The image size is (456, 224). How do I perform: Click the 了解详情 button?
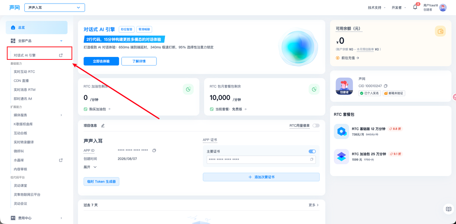coord(139,61)
